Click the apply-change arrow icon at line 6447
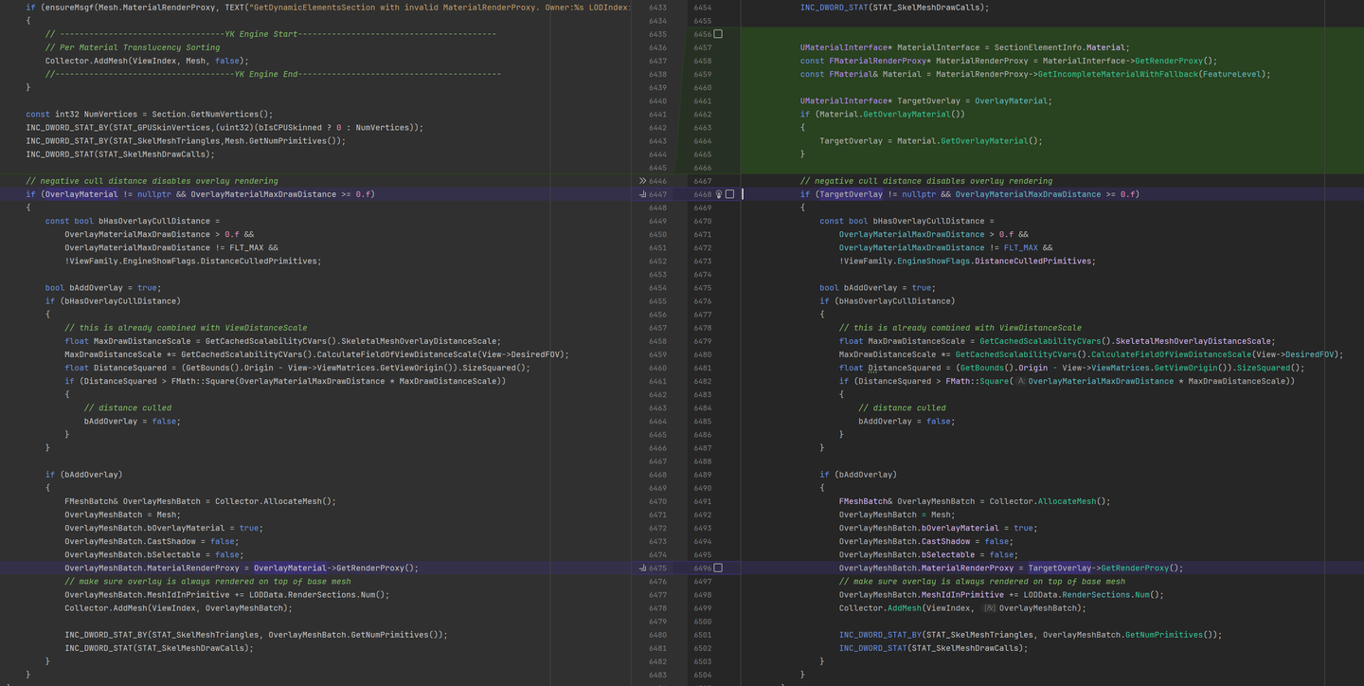1364x686 pixels. point(642,194)
